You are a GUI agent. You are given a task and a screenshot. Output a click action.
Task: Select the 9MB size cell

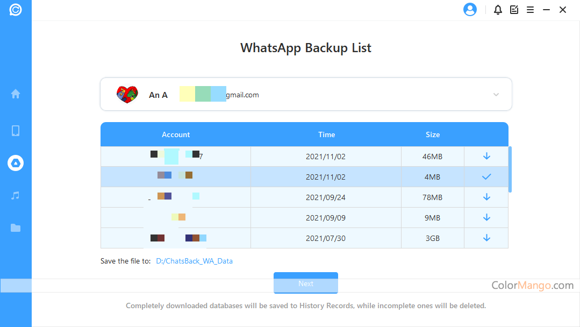[432, 217]
